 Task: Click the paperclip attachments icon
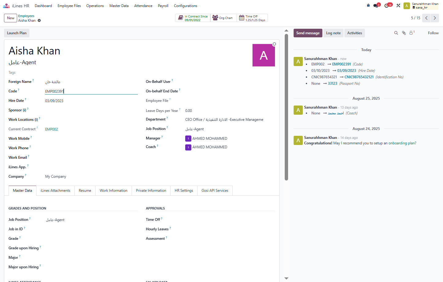404,33
